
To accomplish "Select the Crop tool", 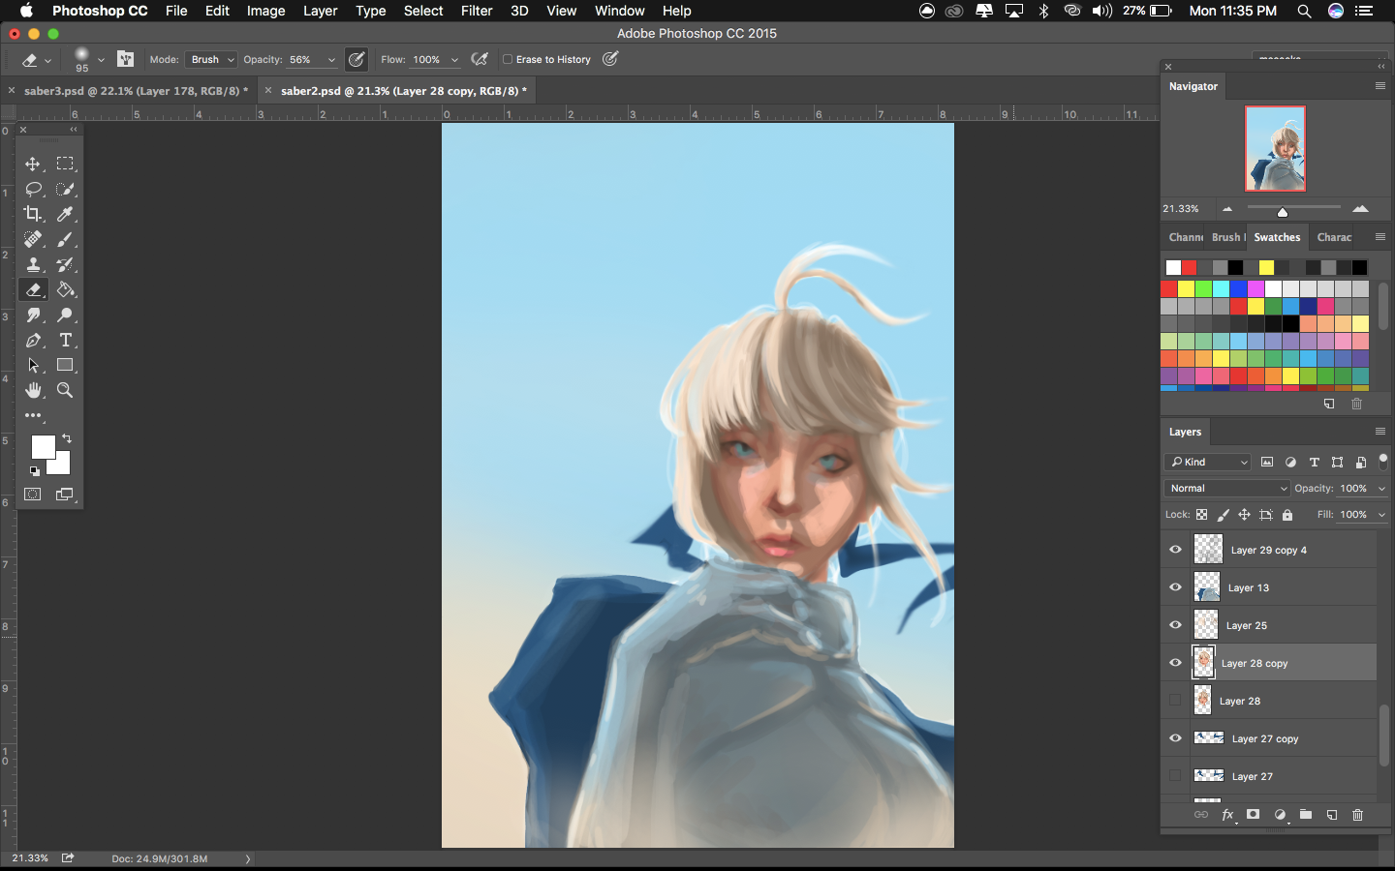I will click(33, 214).
